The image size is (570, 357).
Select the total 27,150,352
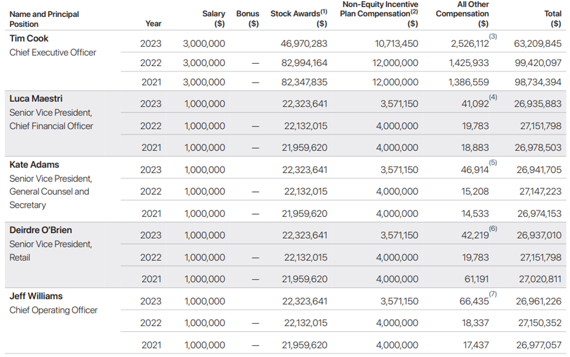pyautogui.click(x=540, y=323)
